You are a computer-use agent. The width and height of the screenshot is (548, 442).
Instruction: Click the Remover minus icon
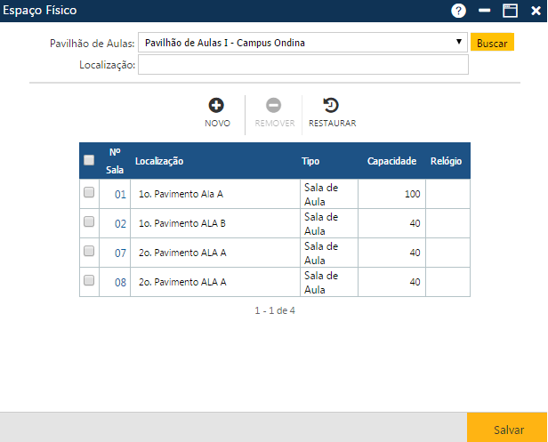click(274, 106)
